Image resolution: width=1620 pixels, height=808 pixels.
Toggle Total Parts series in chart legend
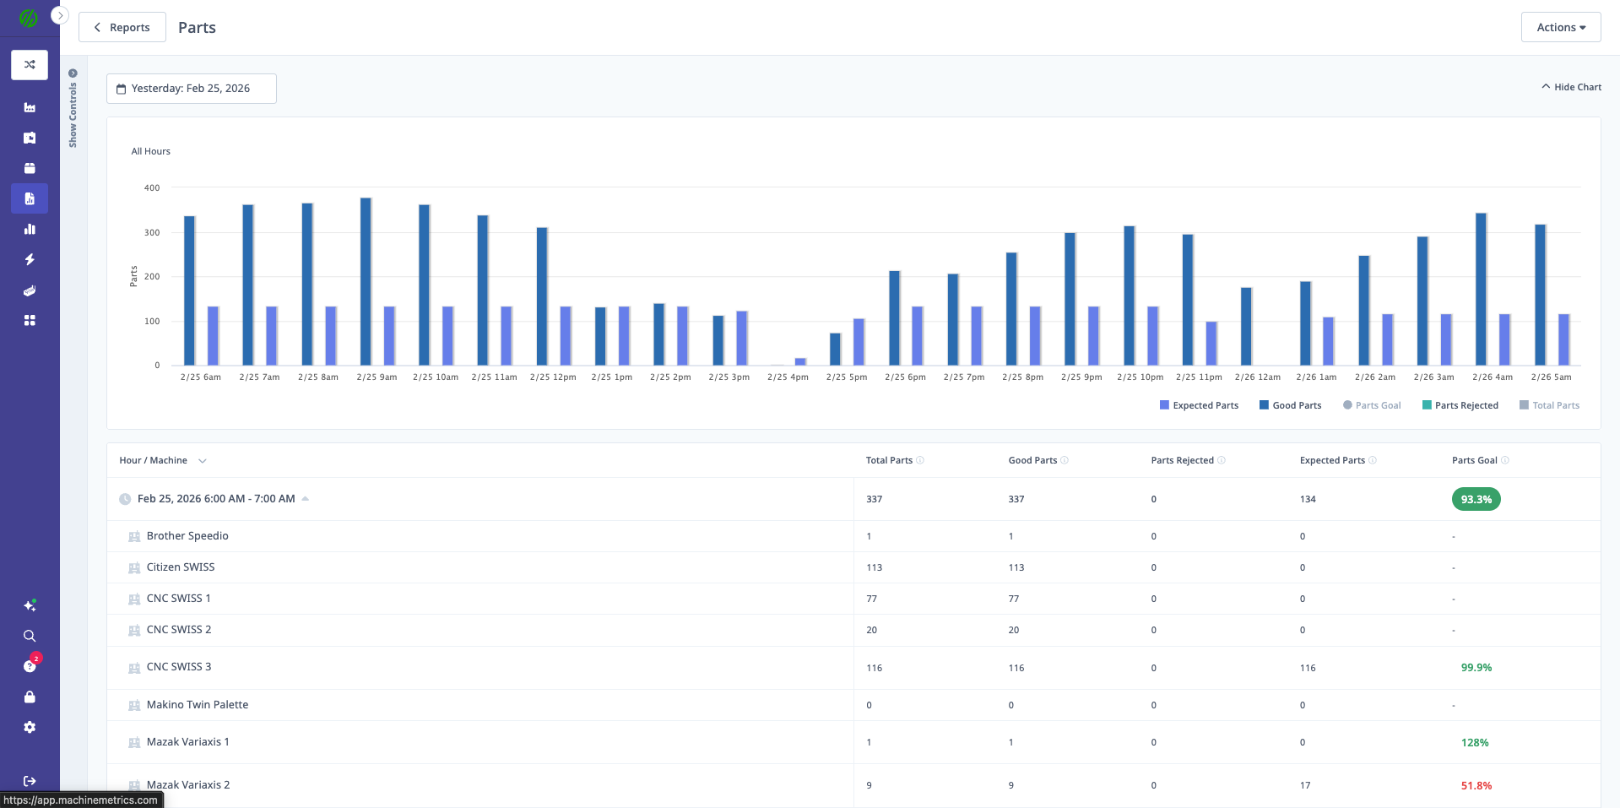1549,405
